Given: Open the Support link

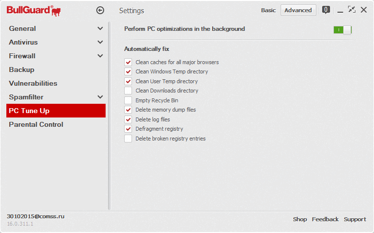Looking at the screenshot, I should coord(354,219).
